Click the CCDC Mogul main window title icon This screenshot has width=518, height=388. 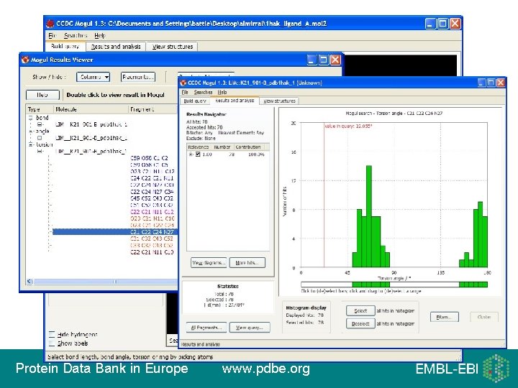[x=50, y=24]
